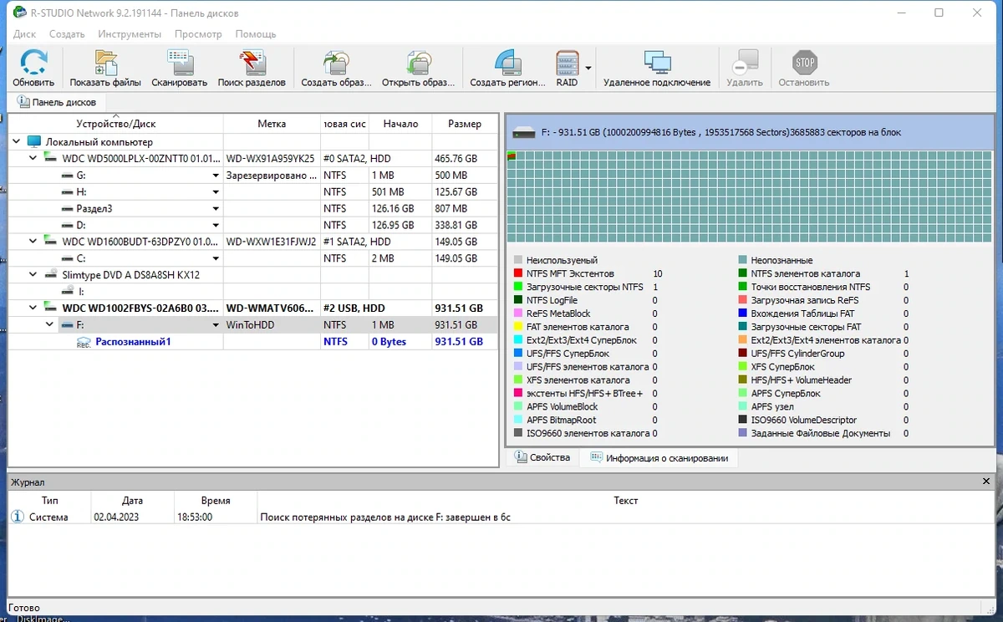Click the Неопознанные legend swatch

[743, 260]
